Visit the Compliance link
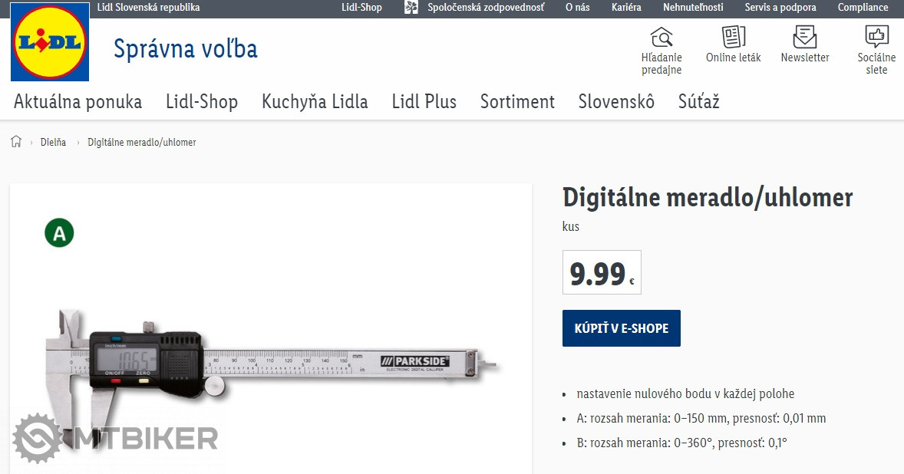 (x=863, y=8)
